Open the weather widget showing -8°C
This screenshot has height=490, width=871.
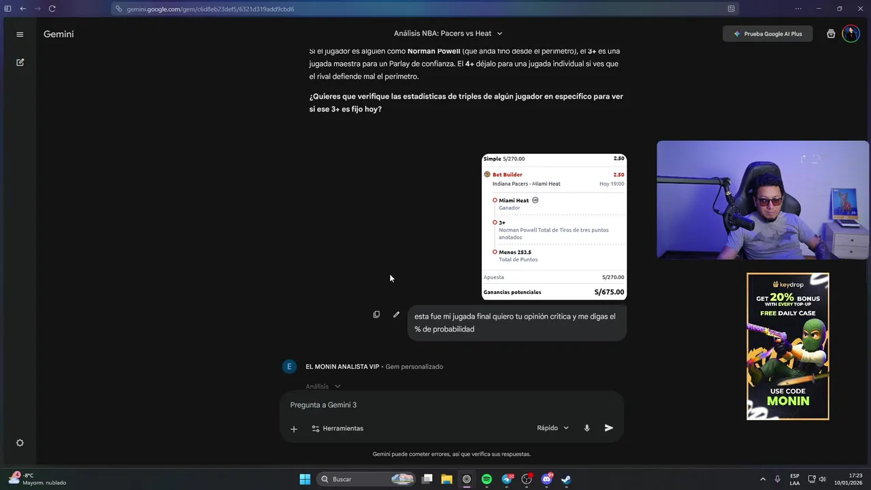(x=37, y=479)
